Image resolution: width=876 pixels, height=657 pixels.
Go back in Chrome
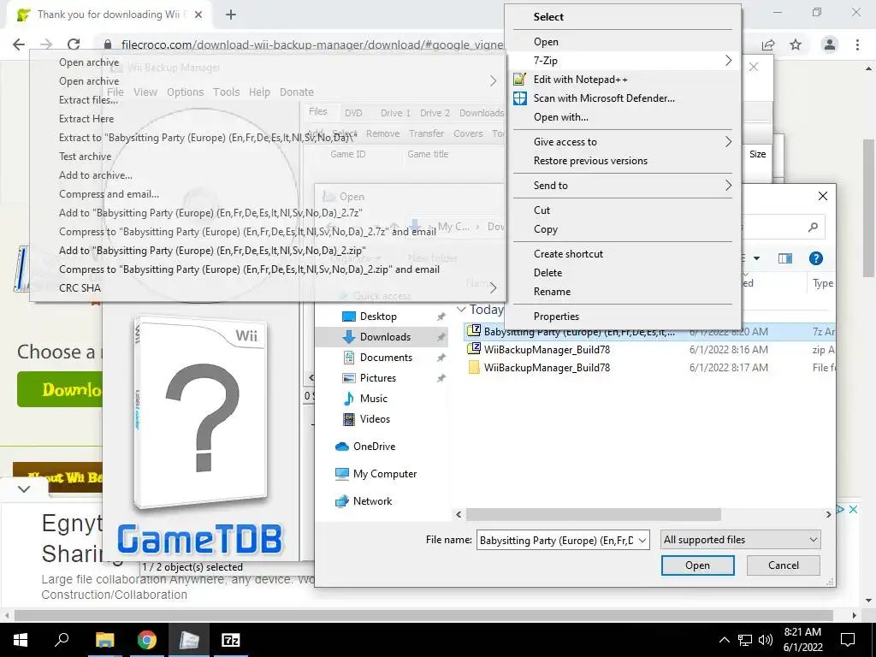point(19,44)
